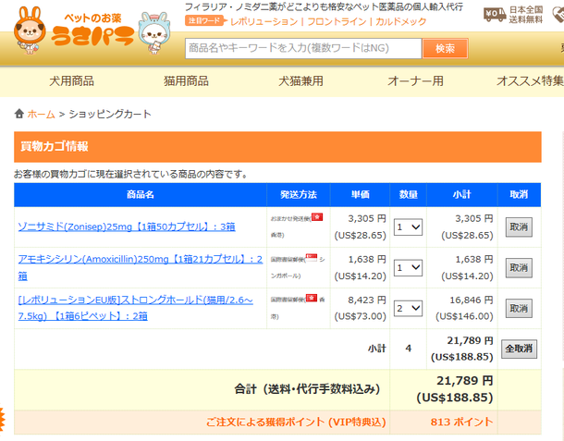Open quantity dropdown for Zonisep 25mg

(x=408, y=227)
